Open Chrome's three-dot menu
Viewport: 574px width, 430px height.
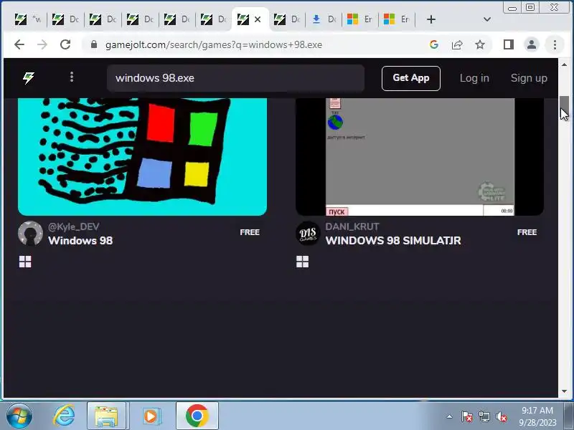point(555,44)
